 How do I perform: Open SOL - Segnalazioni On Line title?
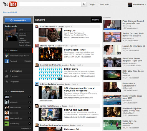pyautogui.click(x=79, y=89)
